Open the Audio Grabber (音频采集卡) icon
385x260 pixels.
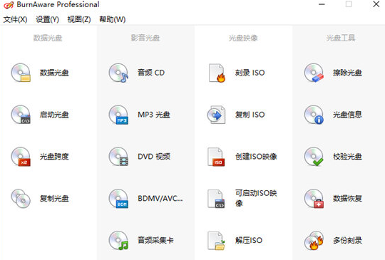click(x=118, y=240)
